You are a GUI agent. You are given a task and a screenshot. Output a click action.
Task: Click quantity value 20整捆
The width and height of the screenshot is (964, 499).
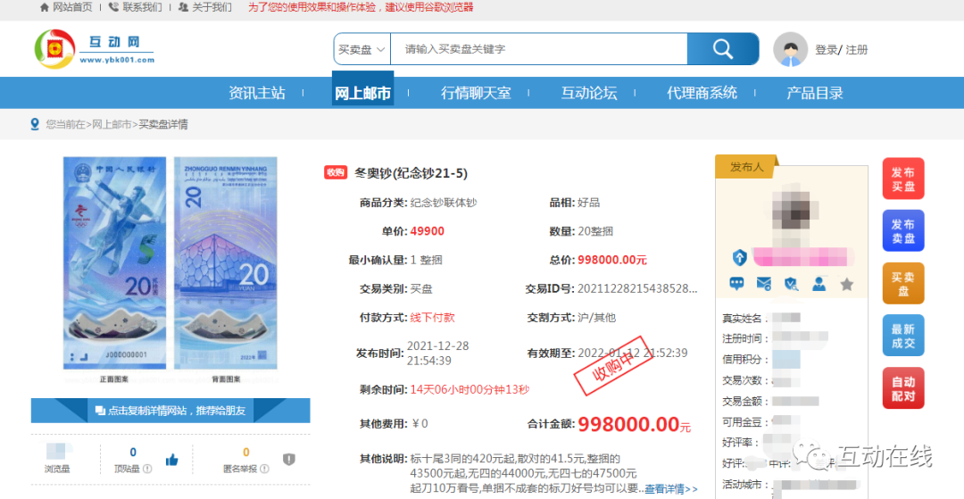click(595, 231)
